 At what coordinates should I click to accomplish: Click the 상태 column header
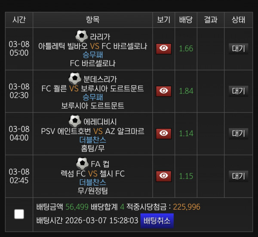(238, 20)
